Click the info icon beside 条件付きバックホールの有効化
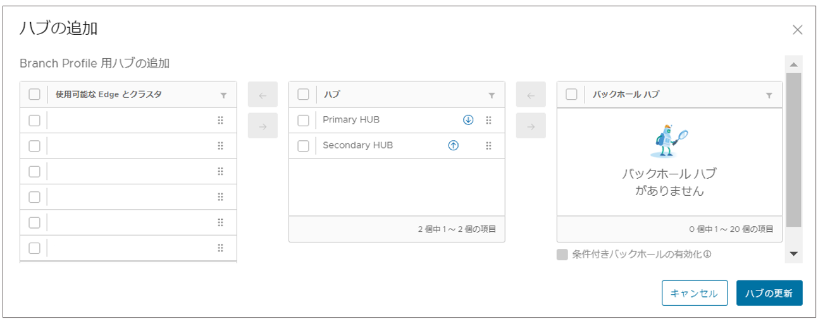The width and height of the screenshot is (818, 324). pos(708,255)
